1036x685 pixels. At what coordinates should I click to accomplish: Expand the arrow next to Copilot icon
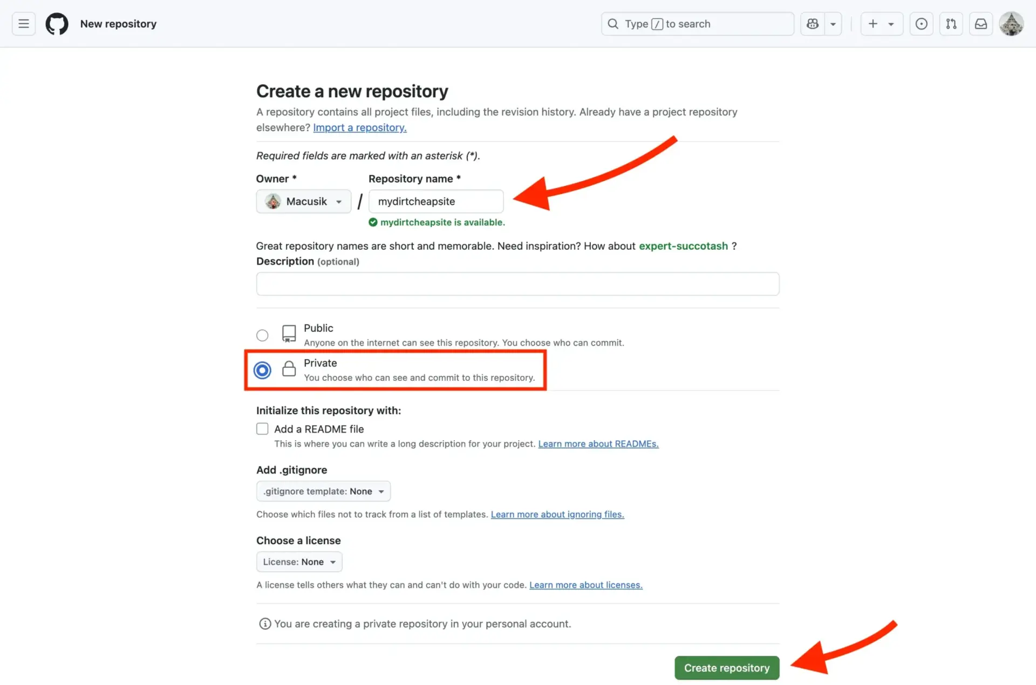click(x=833, y=24)
